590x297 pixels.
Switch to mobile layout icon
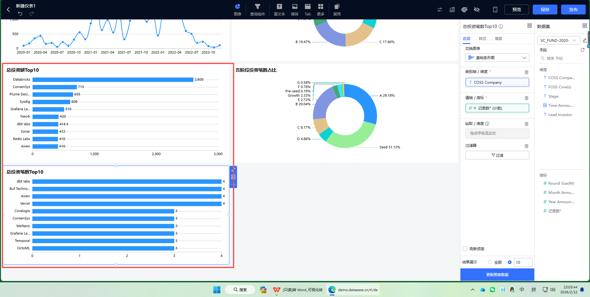(495, 10)
